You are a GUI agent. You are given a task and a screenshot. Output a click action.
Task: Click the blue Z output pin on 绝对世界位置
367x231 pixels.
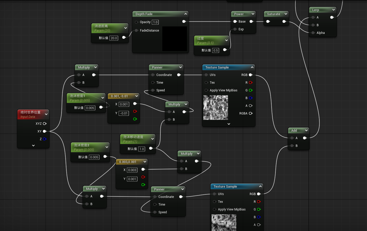44,139
